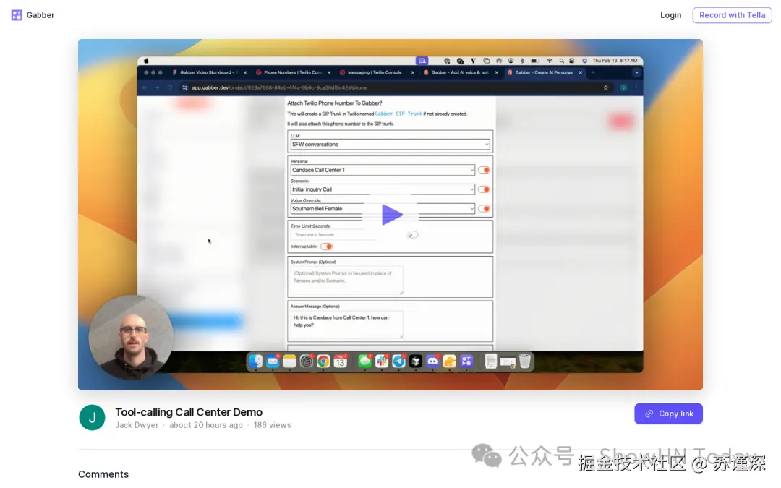The width and height of the screenshot is (781, 488).
Task: Expand the Scenario dropdown for Initial Inquiry Call
Action: pyautogui.click(x=382, y=189)
